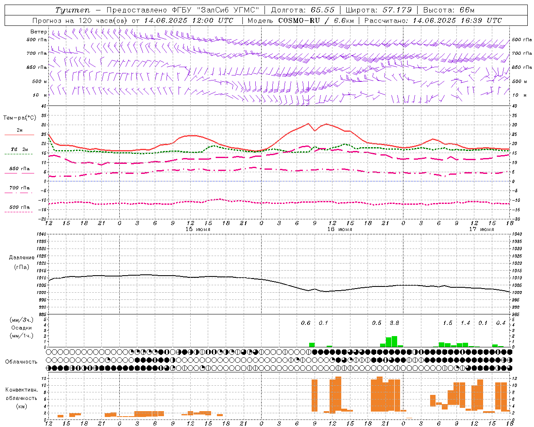534x427 pixels.
Task: Click the "Модель COSMO-RU / 6.6км" text
Action: click(301, 20)
